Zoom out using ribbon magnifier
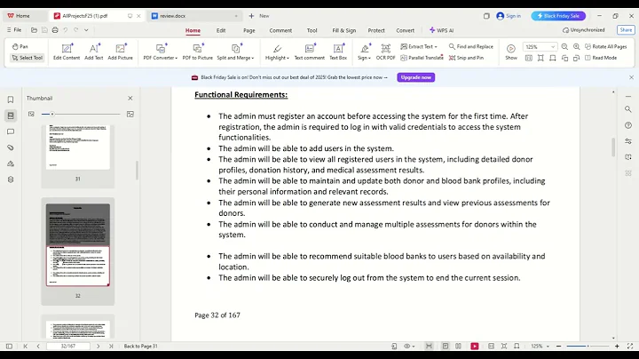This screenshot has height=359, width=639. click(x=564, y=47)
